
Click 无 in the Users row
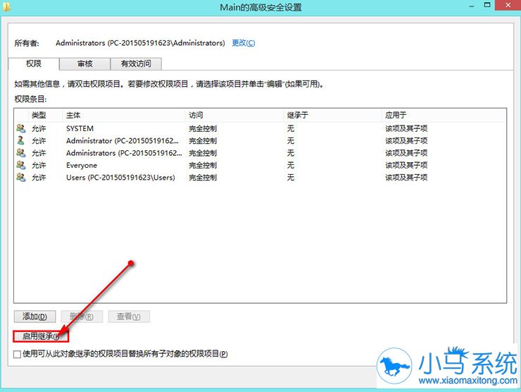click(x=291, y=178)
